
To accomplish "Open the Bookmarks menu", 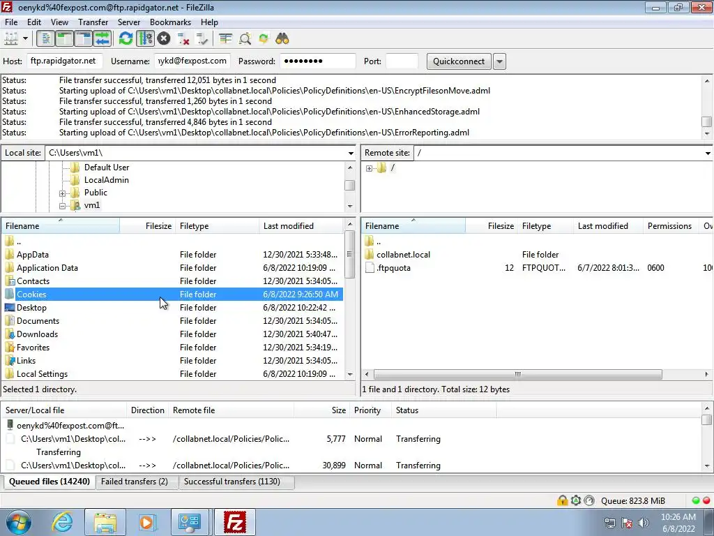I will pyautogui.click(x=170, y=22).
